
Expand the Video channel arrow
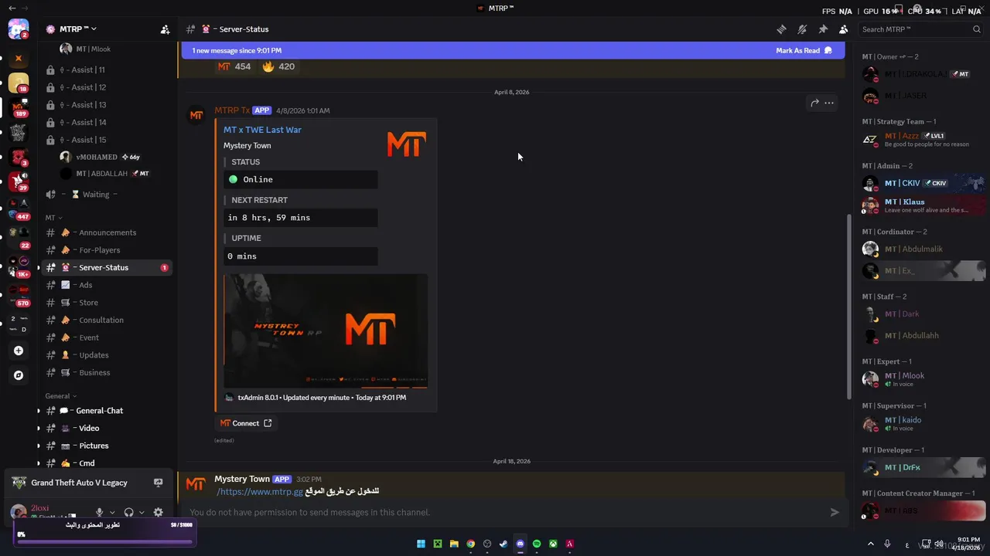(39, 428)
